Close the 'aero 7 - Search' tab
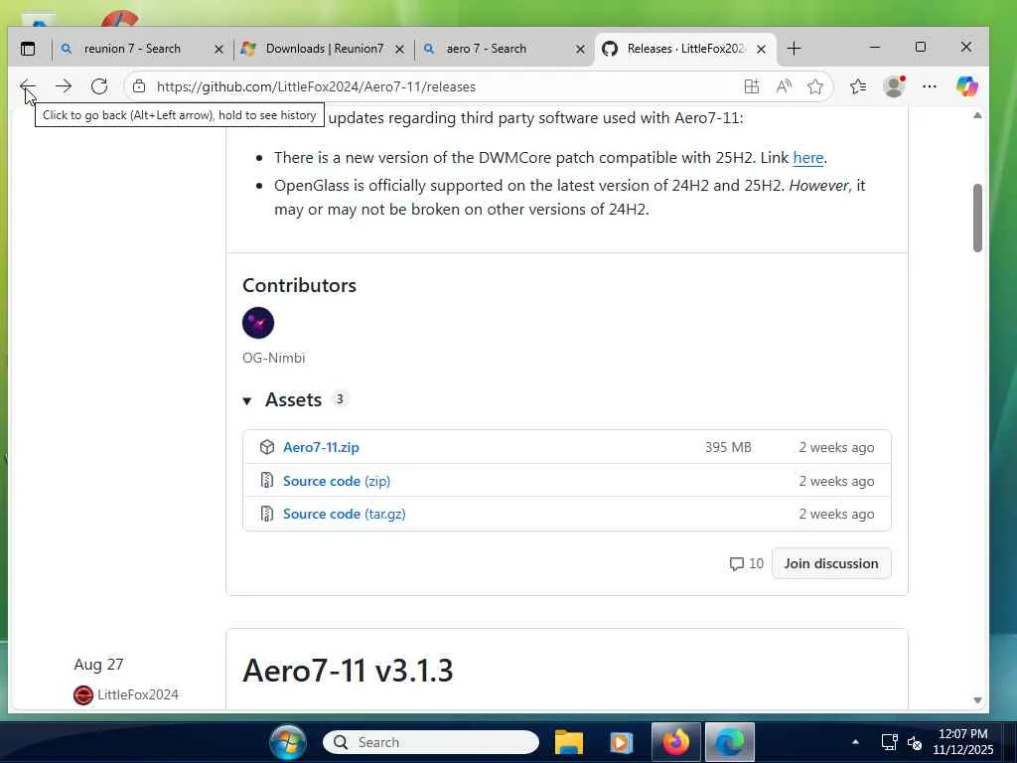Screen dimensions: 1017x763 coord(580,49)
